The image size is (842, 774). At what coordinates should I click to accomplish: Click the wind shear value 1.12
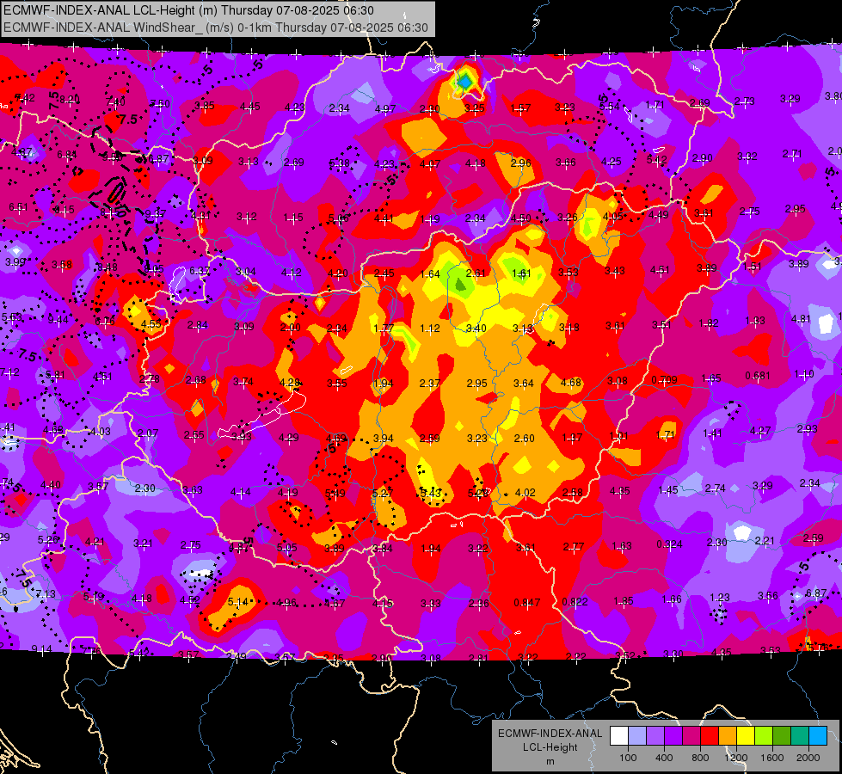coord(430,329)
